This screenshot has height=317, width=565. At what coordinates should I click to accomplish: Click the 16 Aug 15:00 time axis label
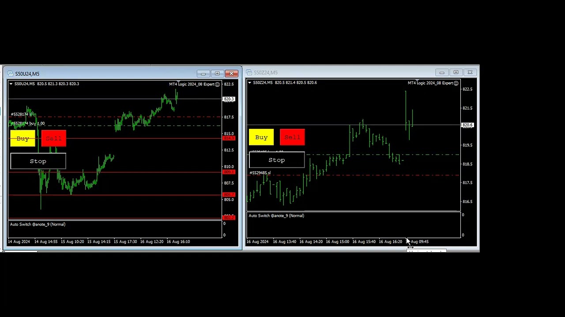(337, 242)
